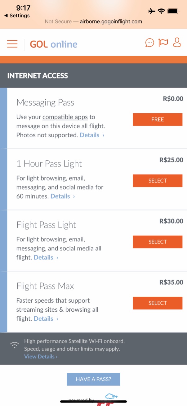Expand Details for Flight Pass Light
This screenshot has width=187, height=406.
[x=46, y=257]
